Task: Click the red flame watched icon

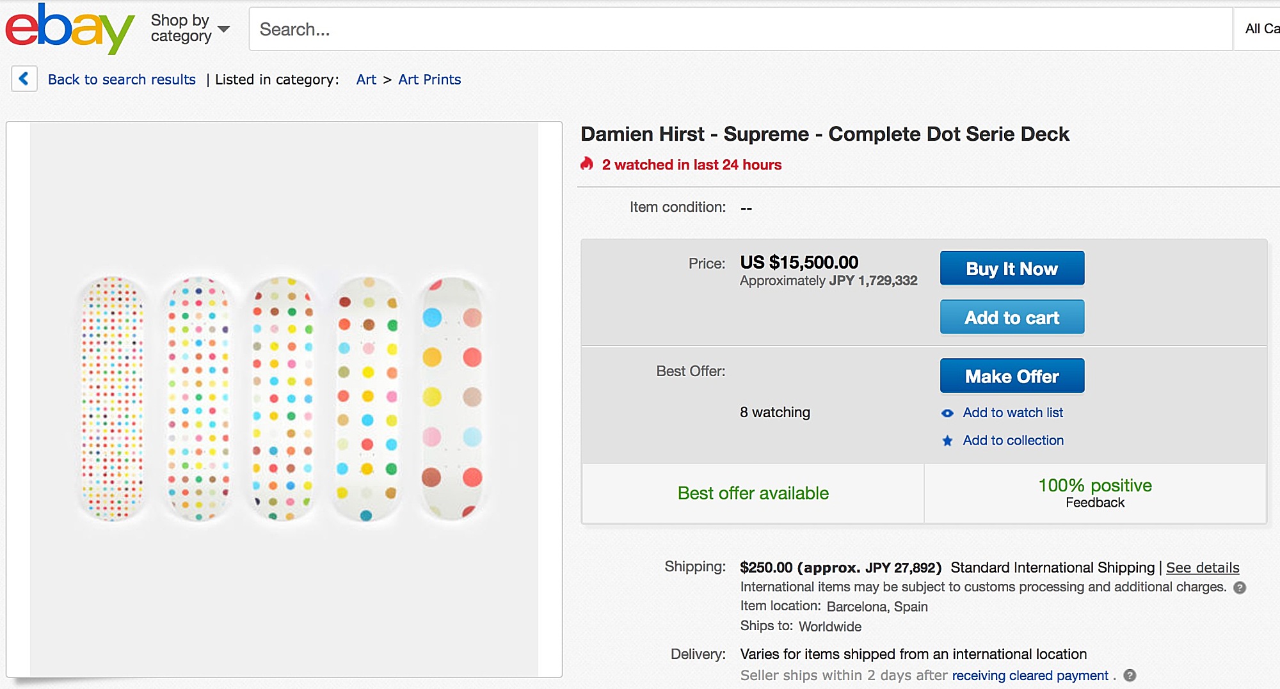Action: coord(587,164)
